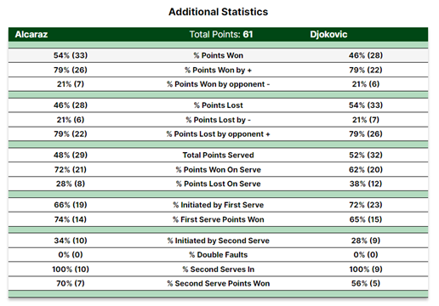This screenshot has height=306, width=439.
Task: Select the % Initiated by First Serve label
Action: (x=218, y=205)
